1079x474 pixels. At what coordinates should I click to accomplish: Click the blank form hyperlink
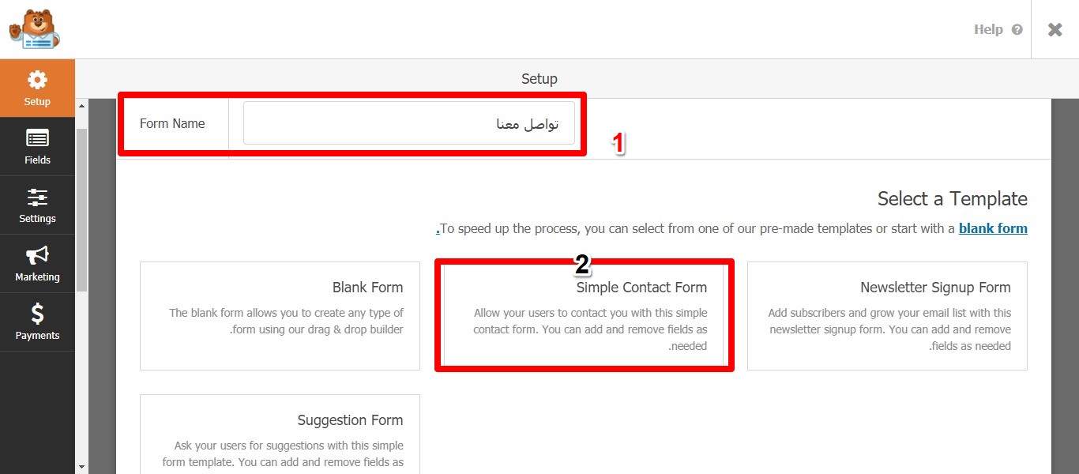[x=993, y=229]
